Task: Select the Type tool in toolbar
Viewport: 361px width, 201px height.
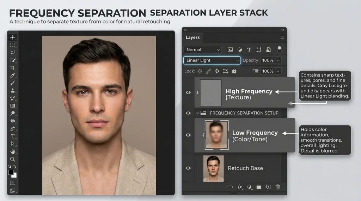Action: pyautogui.click(x=12, y=137)
